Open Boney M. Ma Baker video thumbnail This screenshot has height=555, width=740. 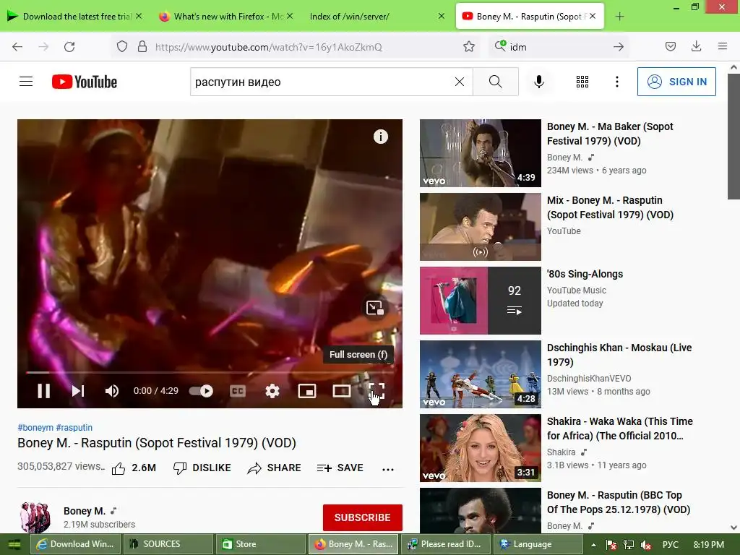(481, 153)
